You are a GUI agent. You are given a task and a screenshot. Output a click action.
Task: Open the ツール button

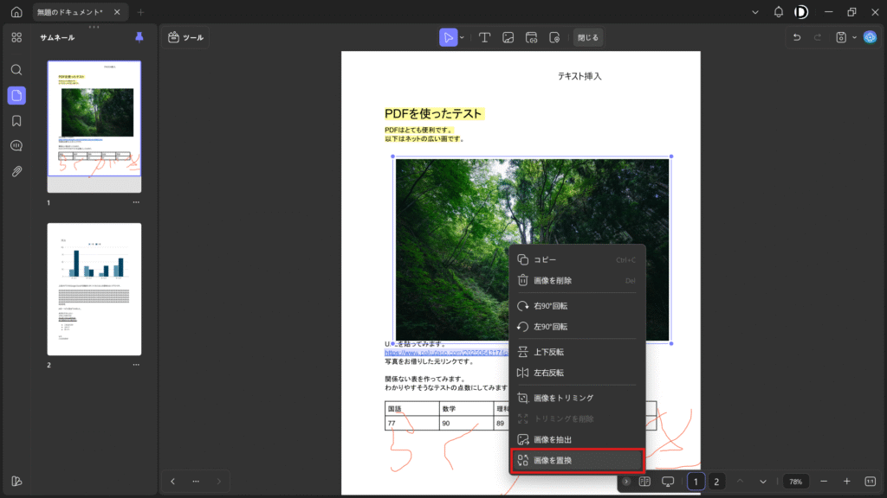pyautogui.click(x=186, y=37)
